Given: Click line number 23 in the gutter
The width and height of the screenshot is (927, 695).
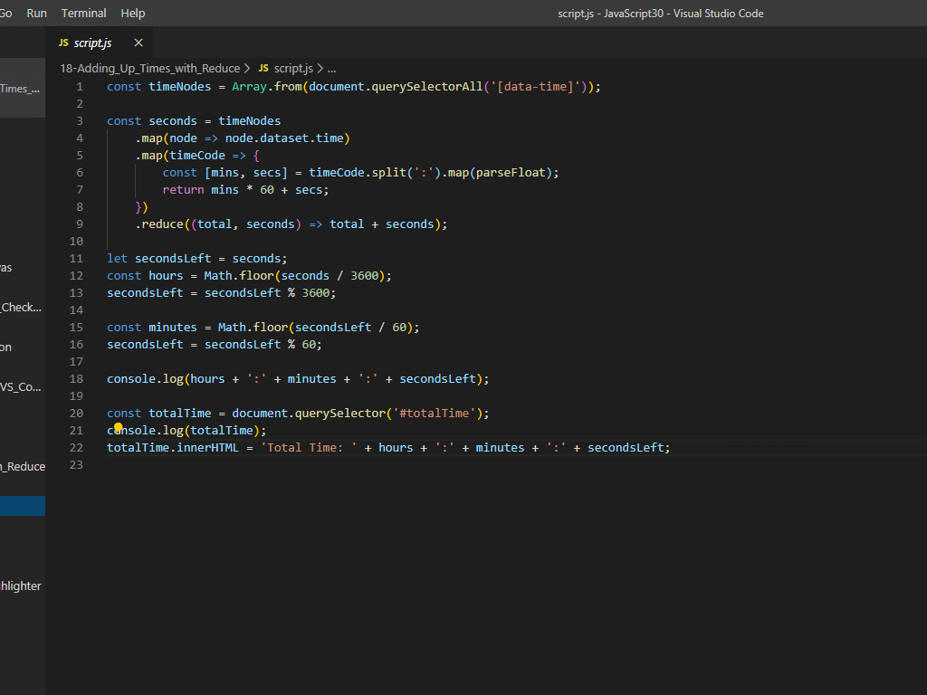Looking at the screenshot, I should pos(76,465).
